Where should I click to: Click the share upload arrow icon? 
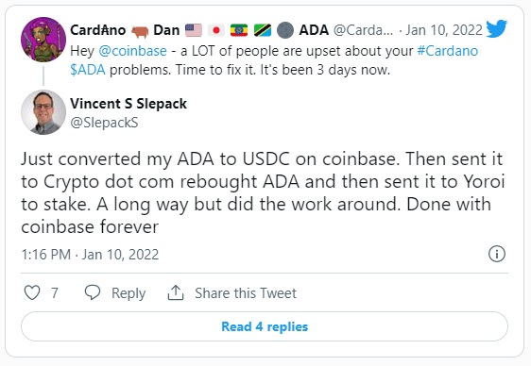[x=176, y=292]
